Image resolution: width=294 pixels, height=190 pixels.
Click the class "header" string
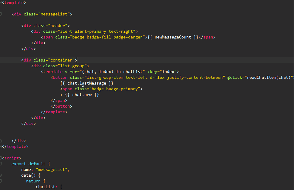click(x=58, y=26)
